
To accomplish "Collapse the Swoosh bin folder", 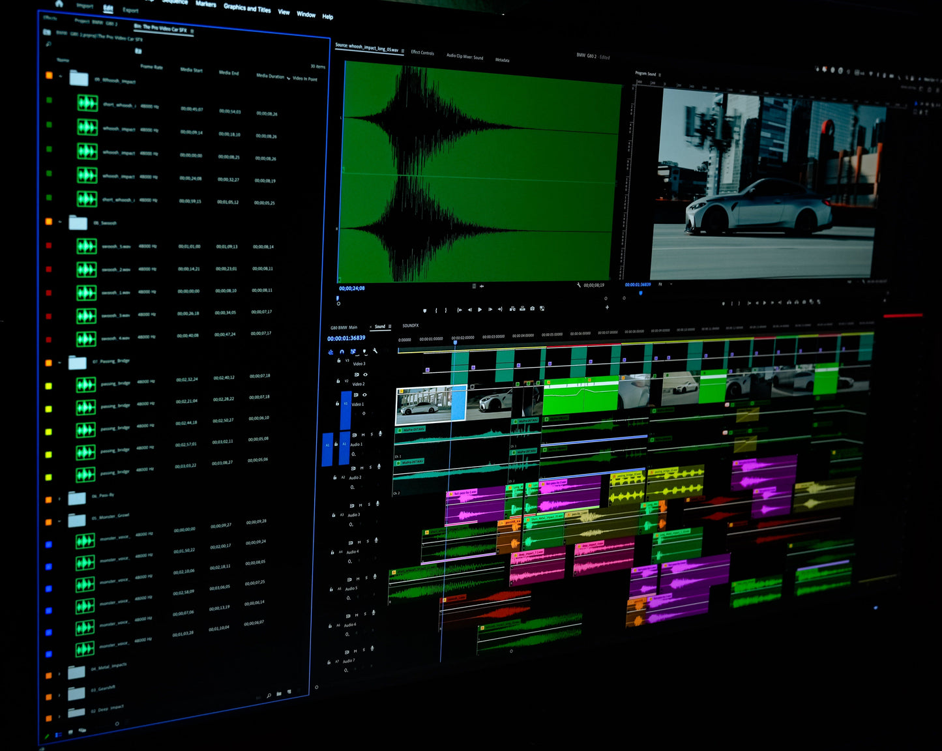I will point(60,222).
